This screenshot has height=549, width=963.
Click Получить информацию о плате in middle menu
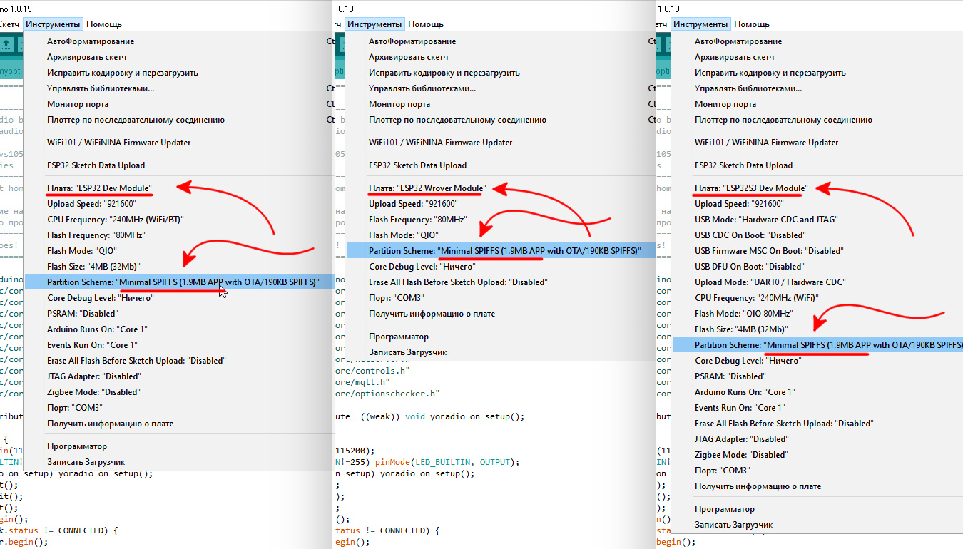432,314
